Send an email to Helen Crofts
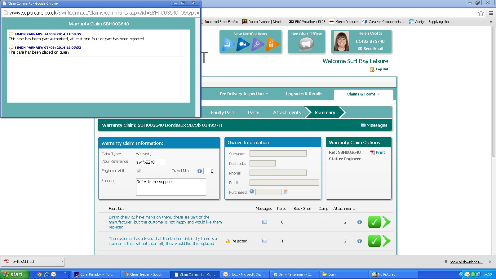Image resolution: width=496 pixels, height=279 pixels. [370, 49]
